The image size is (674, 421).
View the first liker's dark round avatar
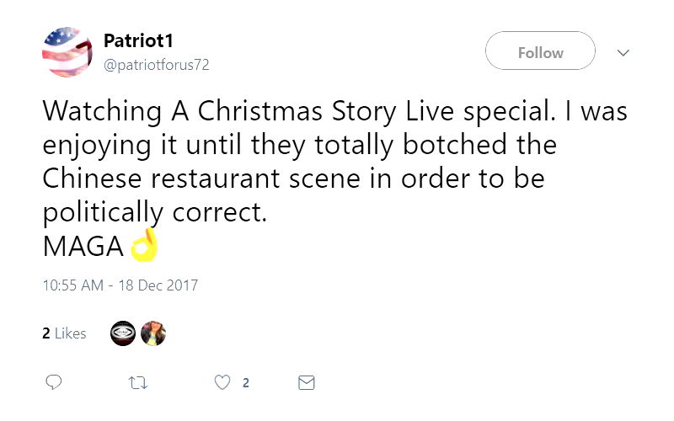[123, 333]
